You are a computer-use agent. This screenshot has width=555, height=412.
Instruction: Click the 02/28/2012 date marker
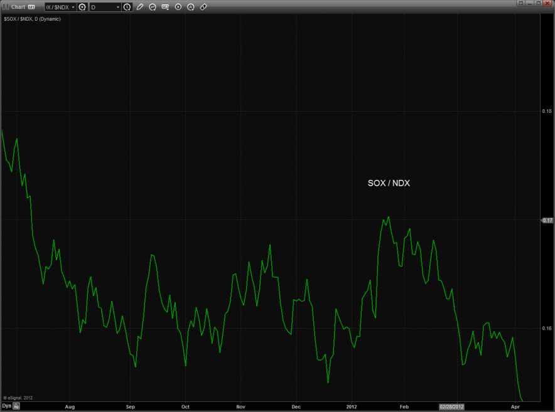pos(452,406)
